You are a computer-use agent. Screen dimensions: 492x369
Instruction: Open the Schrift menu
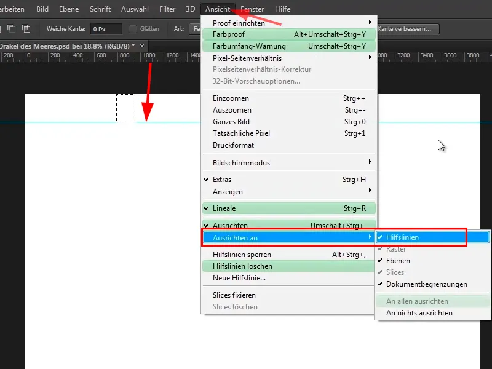(100, 9)
